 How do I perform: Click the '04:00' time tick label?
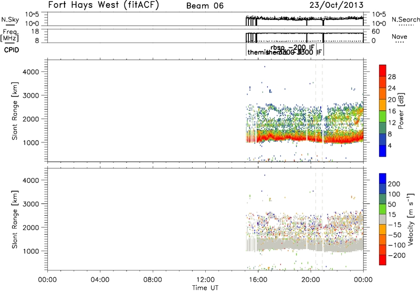click(x=100, y=280)
